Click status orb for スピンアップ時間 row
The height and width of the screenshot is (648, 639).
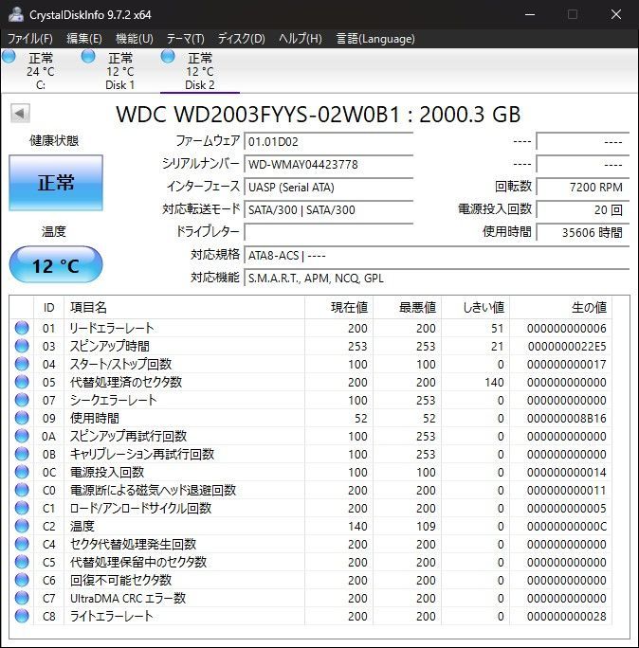pyautogui.click(x=22, y=346)
